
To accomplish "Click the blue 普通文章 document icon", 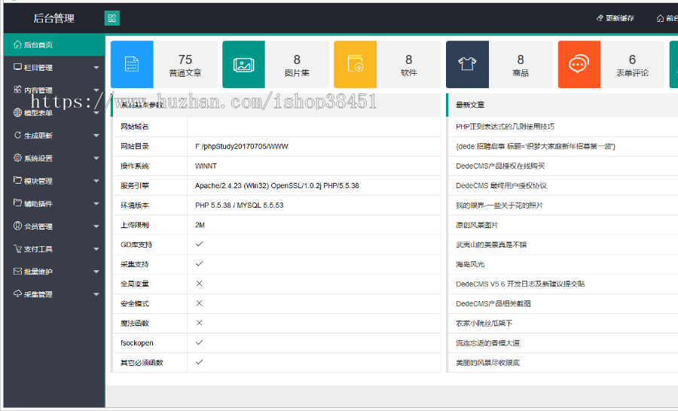I will 132,65.
